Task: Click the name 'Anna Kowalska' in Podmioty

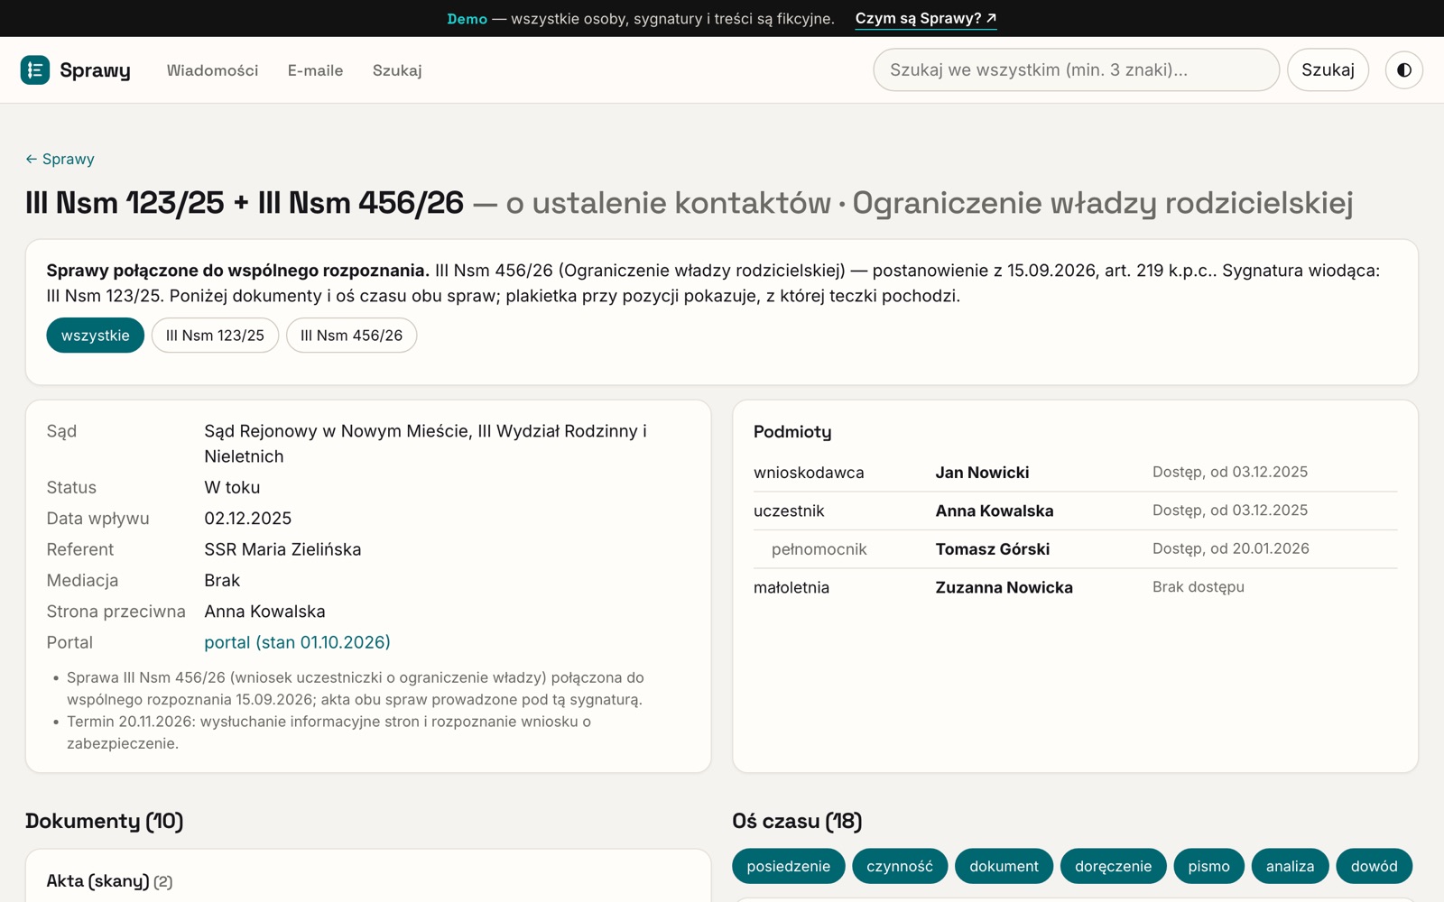Action: 995,511
